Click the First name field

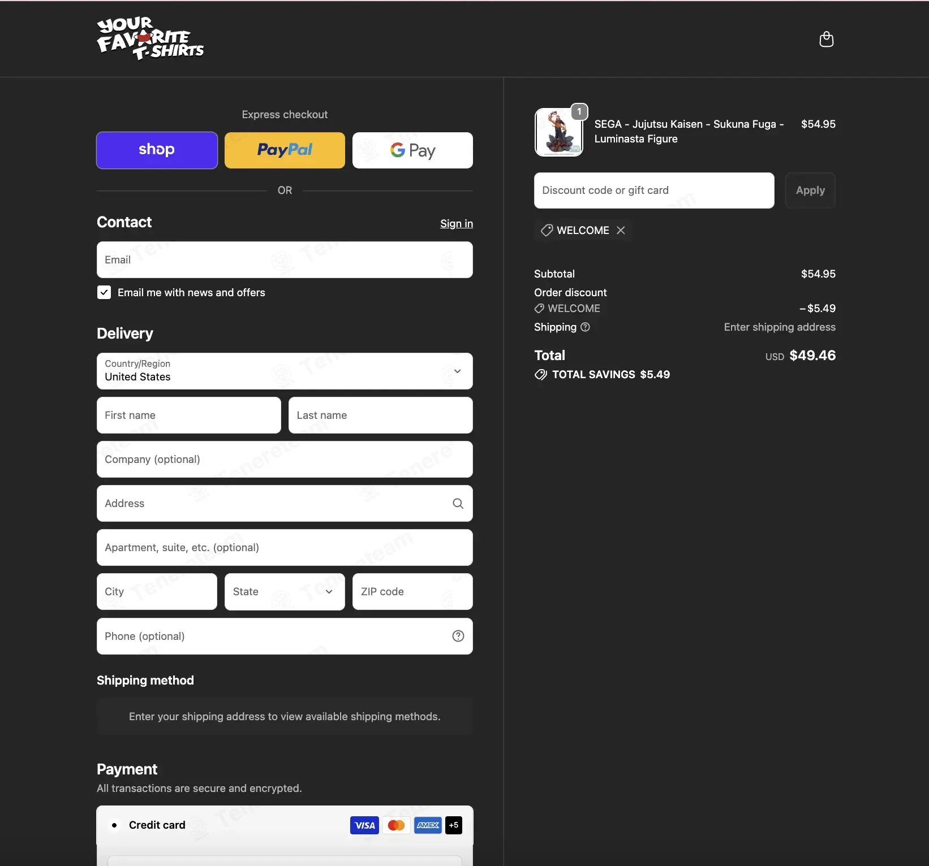[x=189, y=415]
